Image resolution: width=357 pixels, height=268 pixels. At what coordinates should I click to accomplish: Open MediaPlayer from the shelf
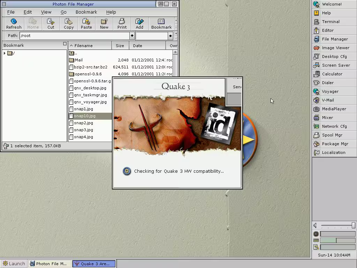click(x=334, y=109)
